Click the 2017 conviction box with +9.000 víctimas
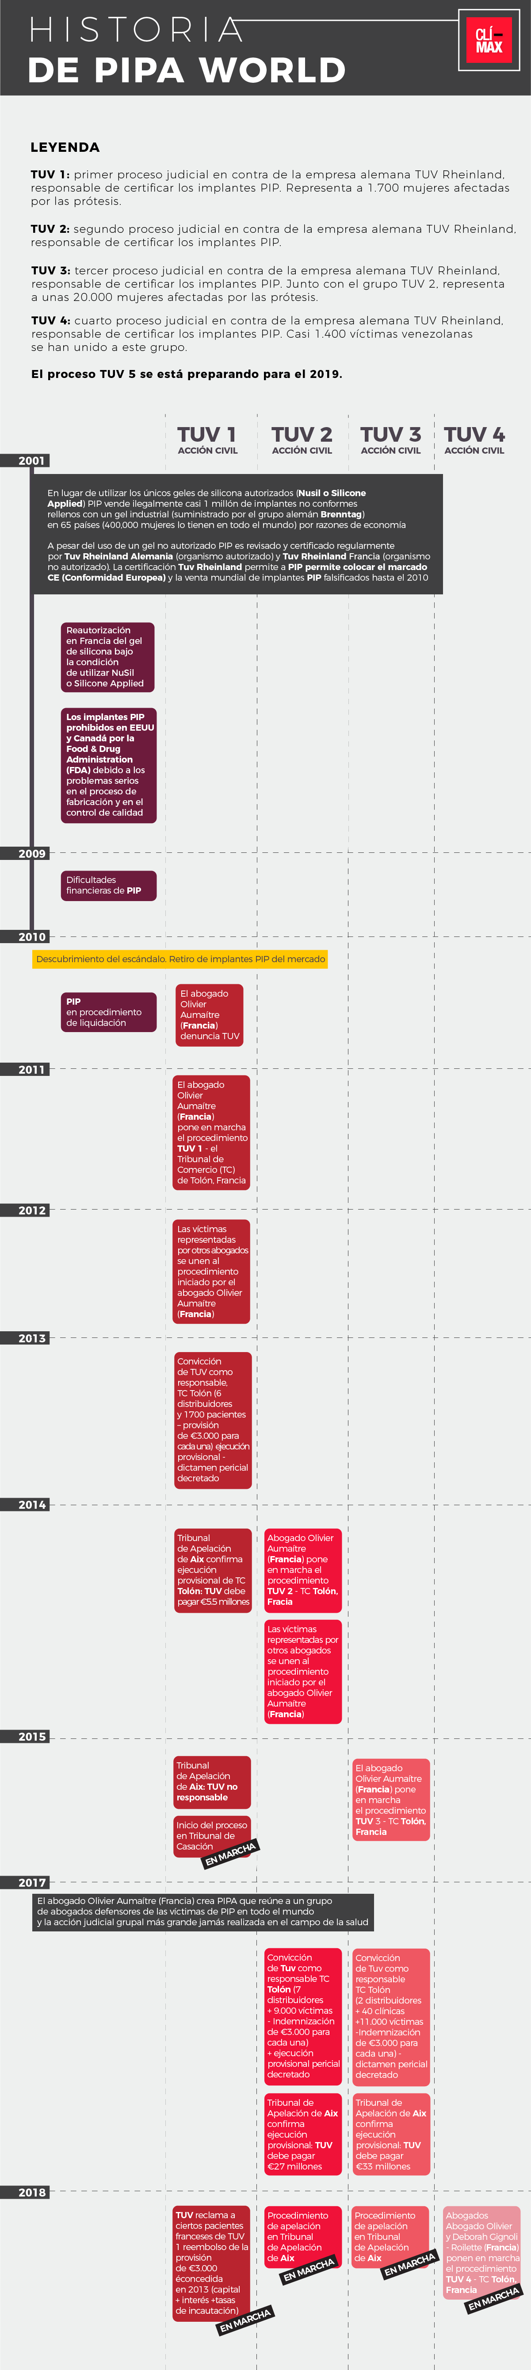This screenshot has width=531, height=2370. (302, 2016)
